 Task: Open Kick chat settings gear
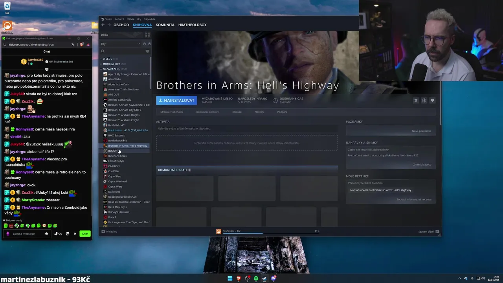[75, 233]
